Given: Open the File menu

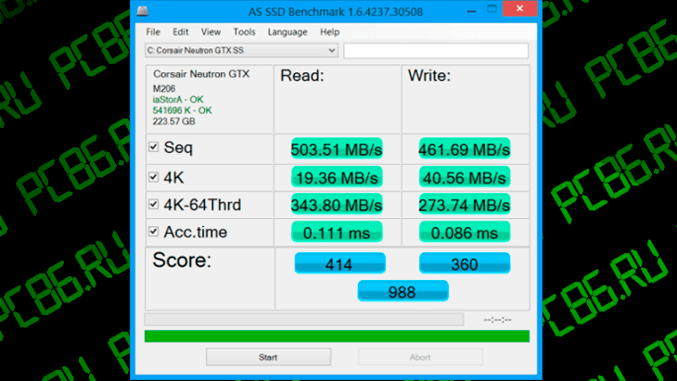Looking at the screenshot, I should pos(153,32).
